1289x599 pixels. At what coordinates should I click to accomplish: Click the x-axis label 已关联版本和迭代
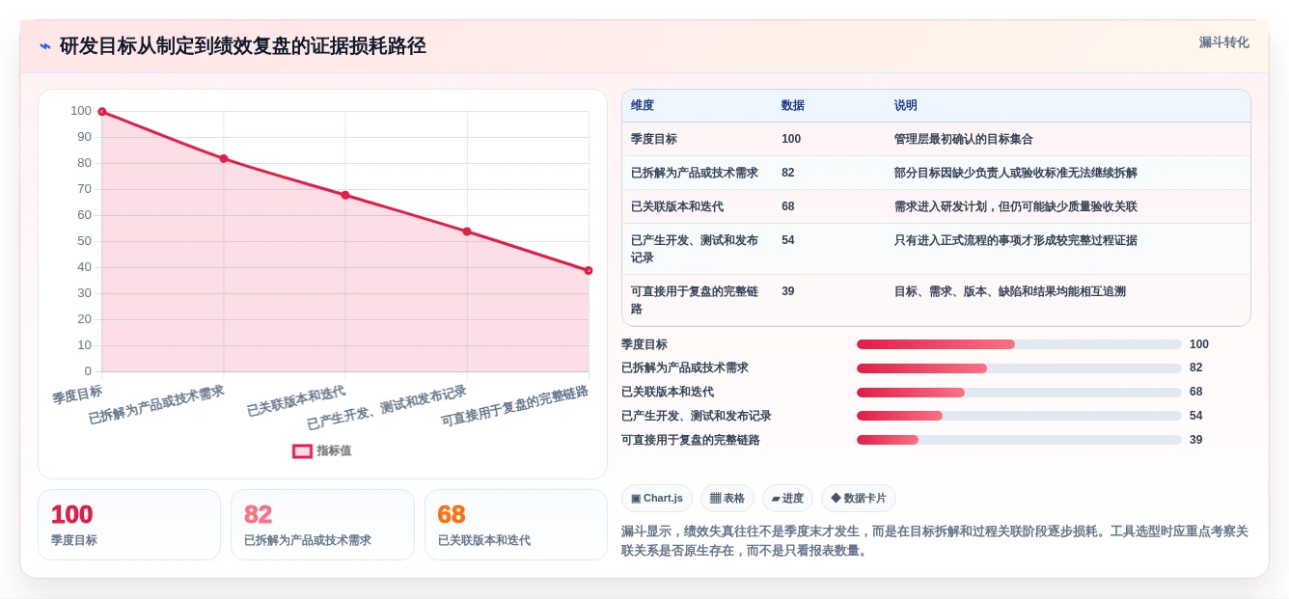coord(296,400)
